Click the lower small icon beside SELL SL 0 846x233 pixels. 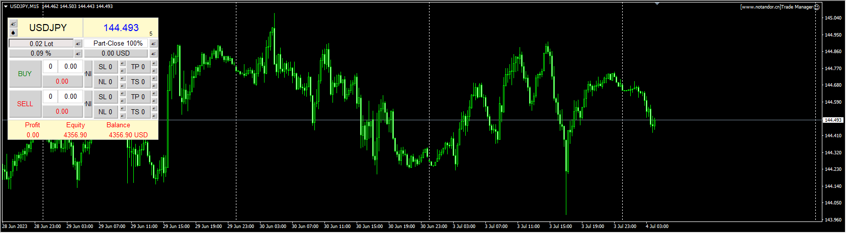(122, 101)
